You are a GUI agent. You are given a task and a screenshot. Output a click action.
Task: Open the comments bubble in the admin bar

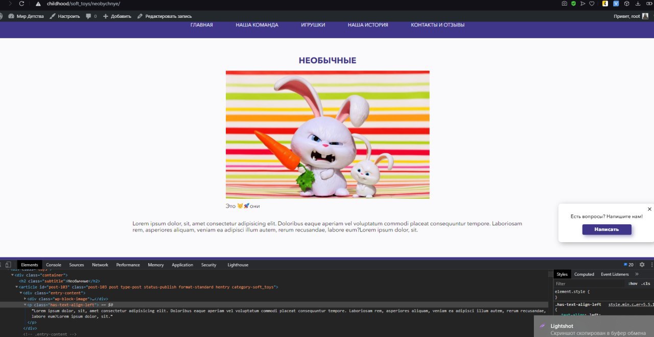(x=91, y=16)
